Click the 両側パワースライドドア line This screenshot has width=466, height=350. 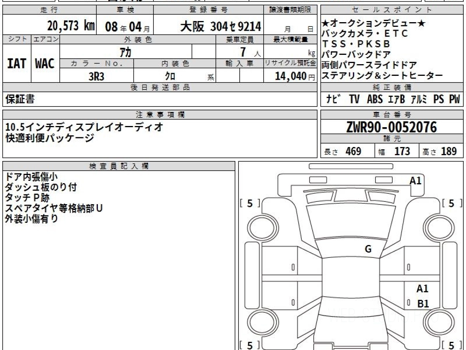pyautogui.click(x=369, y=65)
